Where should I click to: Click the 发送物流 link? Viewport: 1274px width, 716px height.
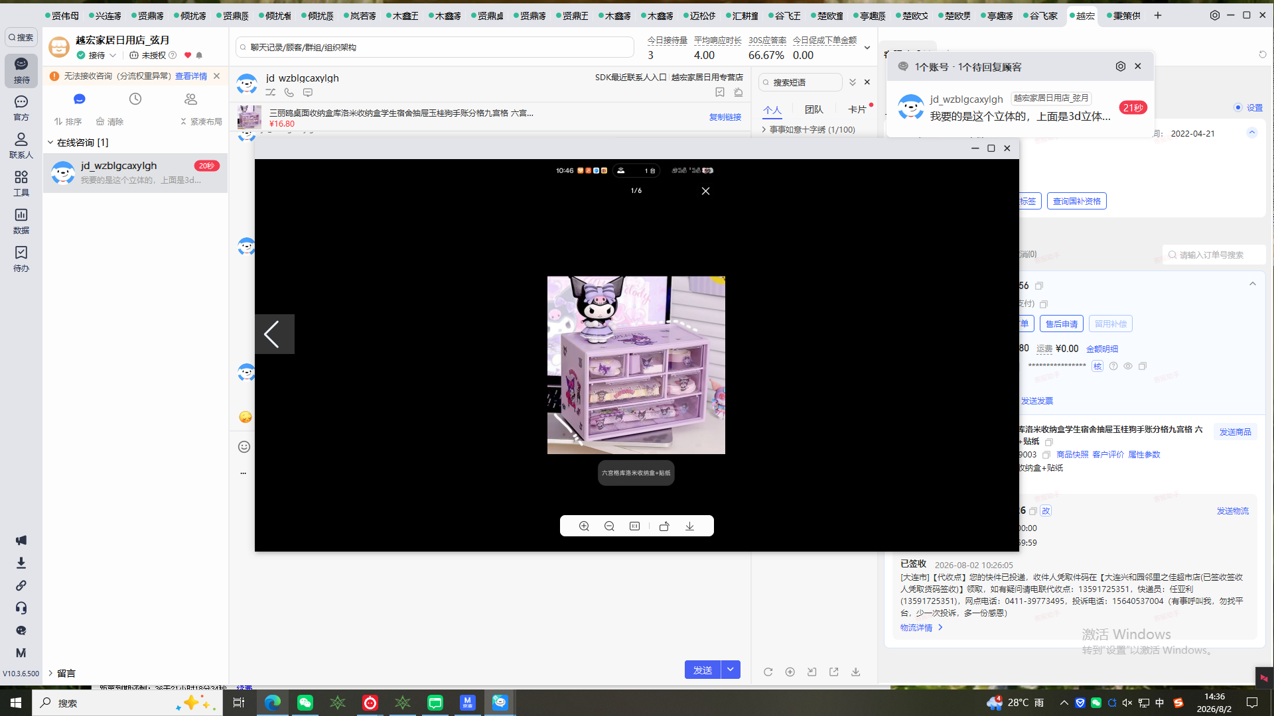1232,510
